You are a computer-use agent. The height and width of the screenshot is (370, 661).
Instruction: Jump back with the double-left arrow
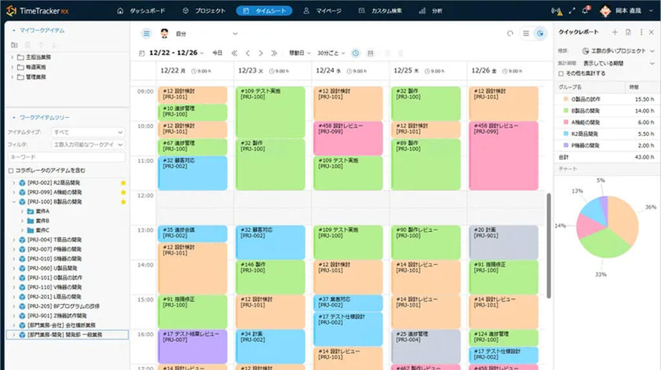point(234,53)
